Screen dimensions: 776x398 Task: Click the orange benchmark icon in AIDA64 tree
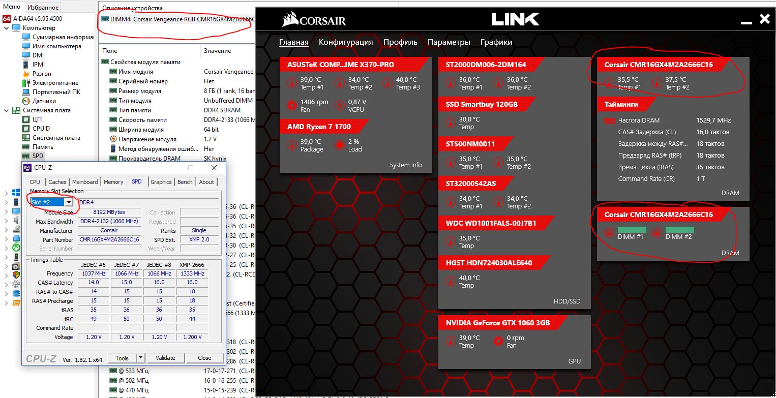click(16, 302)
